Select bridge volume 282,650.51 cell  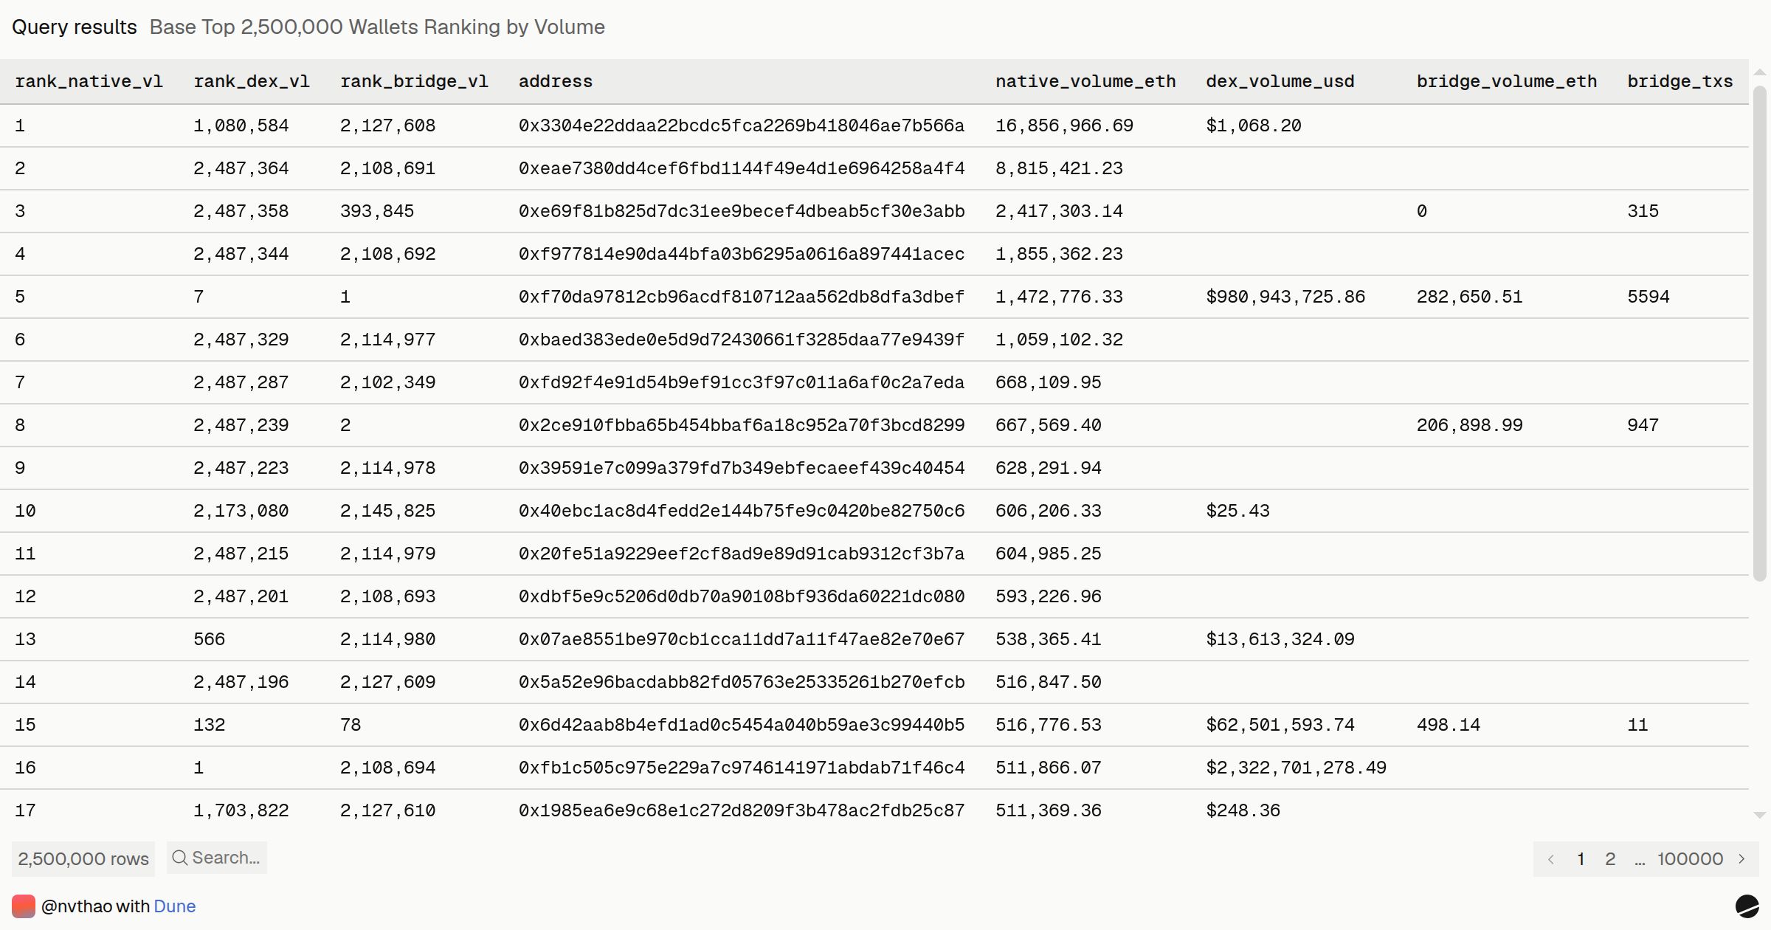coord(1470,297)
